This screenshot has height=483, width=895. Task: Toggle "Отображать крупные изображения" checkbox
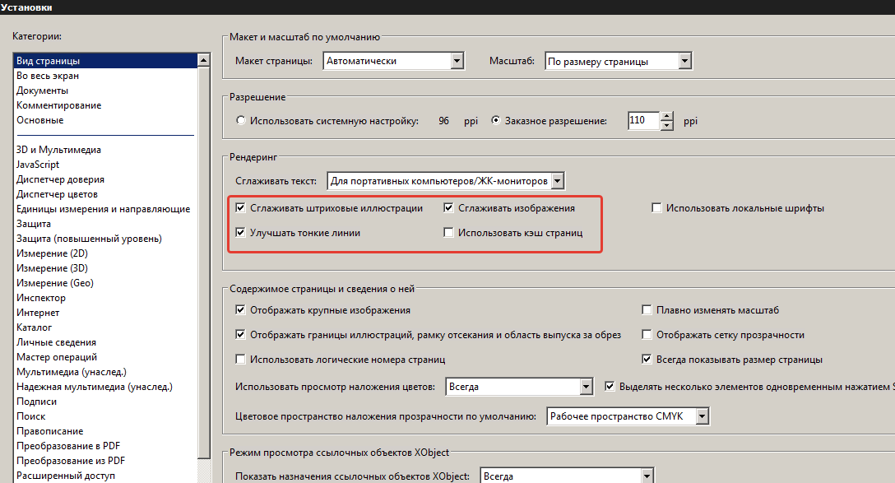pyautogui.click(x=240, y=310)
